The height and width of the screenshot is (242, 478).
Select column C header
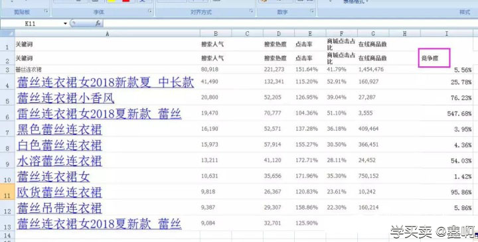247,34
